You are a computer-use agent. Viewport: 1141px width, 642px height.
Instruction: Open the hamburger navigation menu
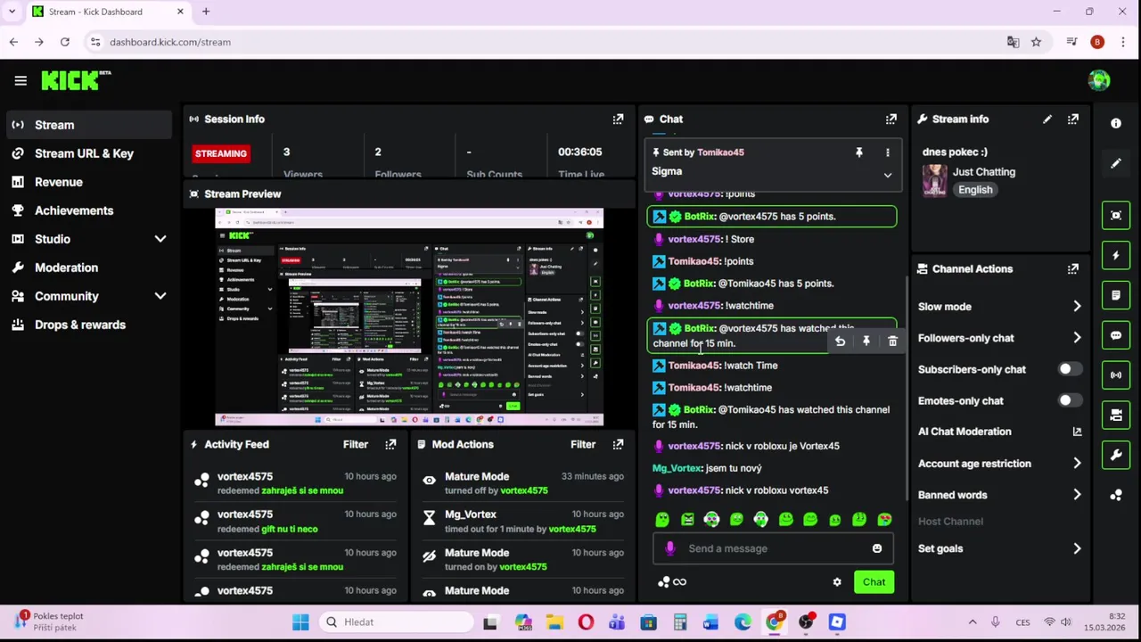[x=21, y=80]
